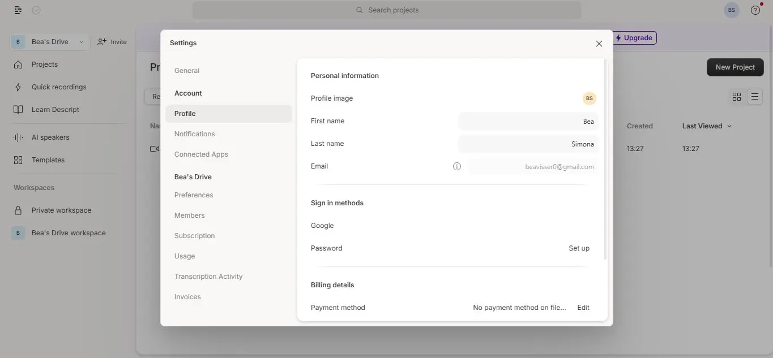The width and height of the screenshot is (773, 358).
Task: Click the settings panel scrollbar
Action: click(x=607, y=158)
